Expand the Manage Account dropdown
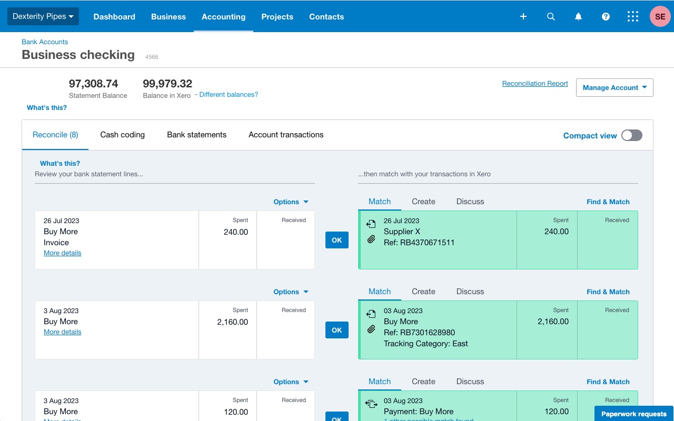Screen dimensions: 674x421 614,87
